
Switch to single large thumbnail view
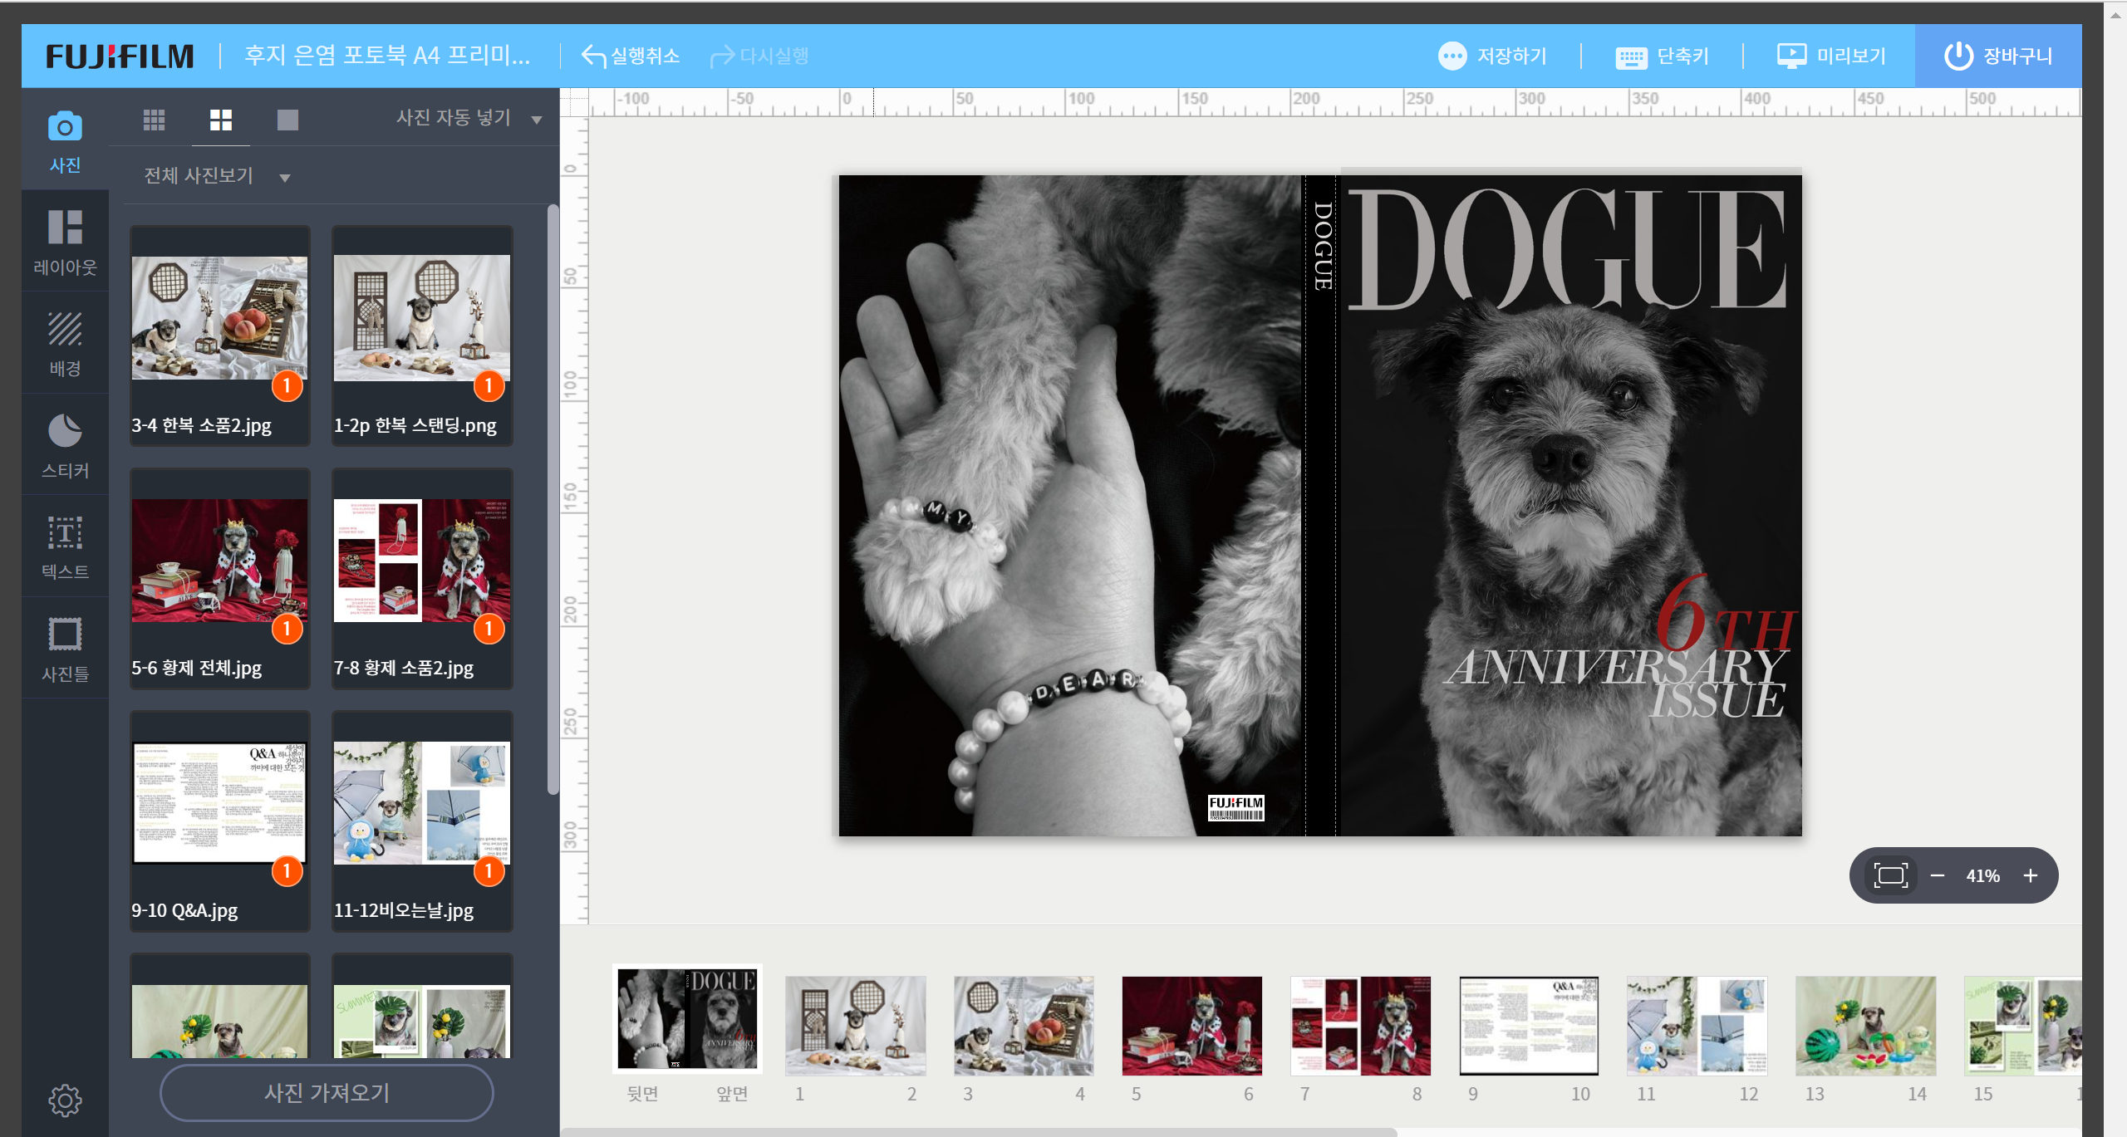[287, 120]
